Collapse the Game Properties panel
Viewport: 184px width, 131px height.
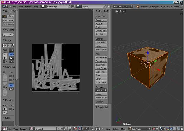coord(4,67)
